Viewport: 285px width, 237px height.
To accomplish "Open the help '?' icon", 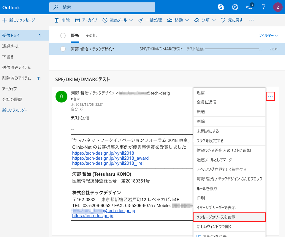I will coord(263,7).
